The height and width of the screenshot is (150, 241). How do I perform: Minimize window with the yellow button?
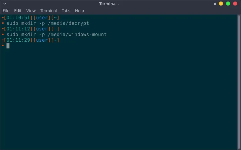[x=221, y=4]
